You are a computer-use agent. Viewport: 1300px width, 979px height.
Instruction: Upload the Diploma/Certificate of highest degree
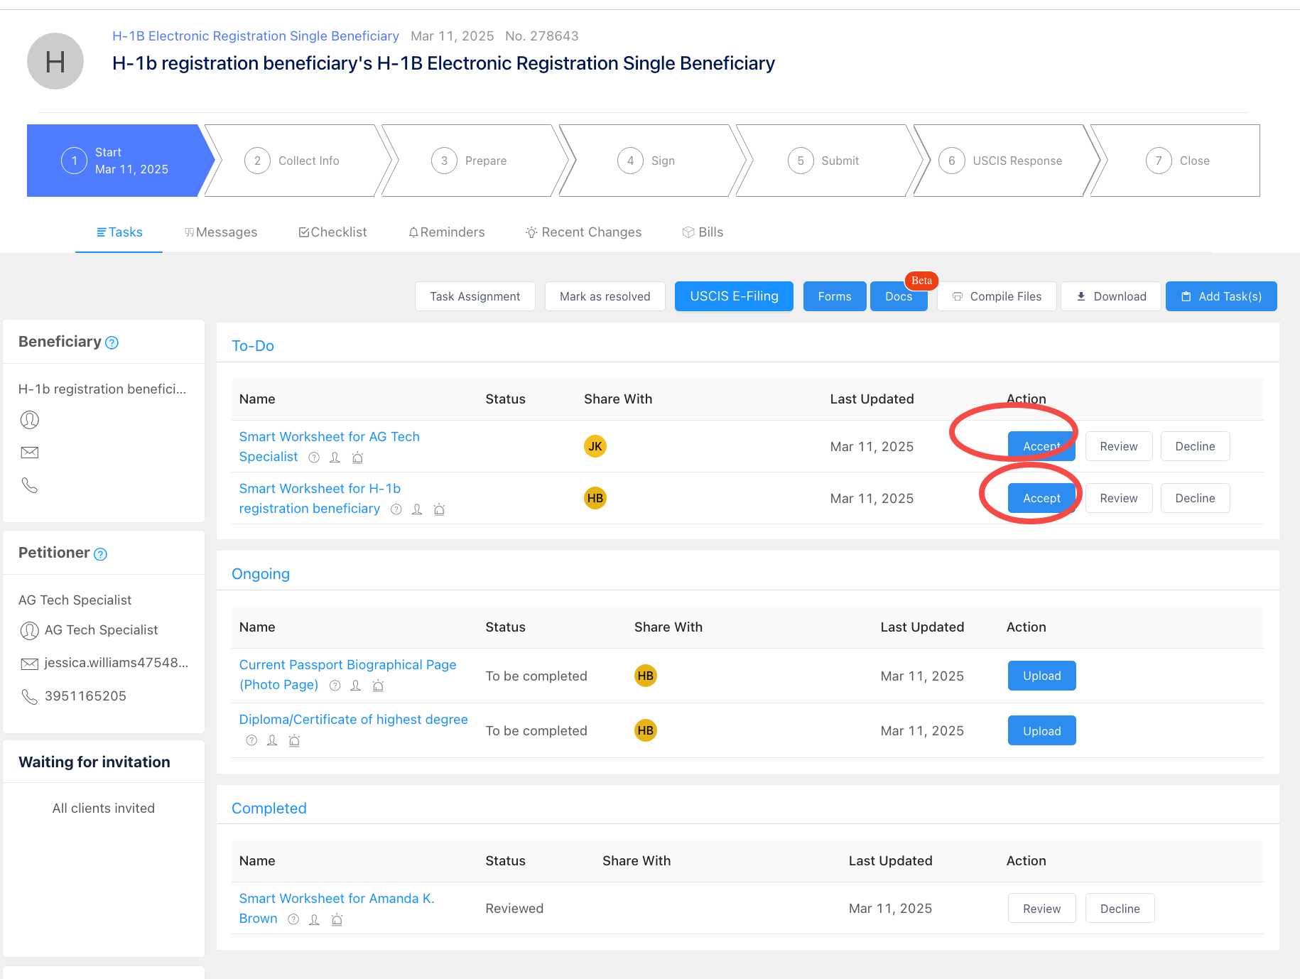1041,730
